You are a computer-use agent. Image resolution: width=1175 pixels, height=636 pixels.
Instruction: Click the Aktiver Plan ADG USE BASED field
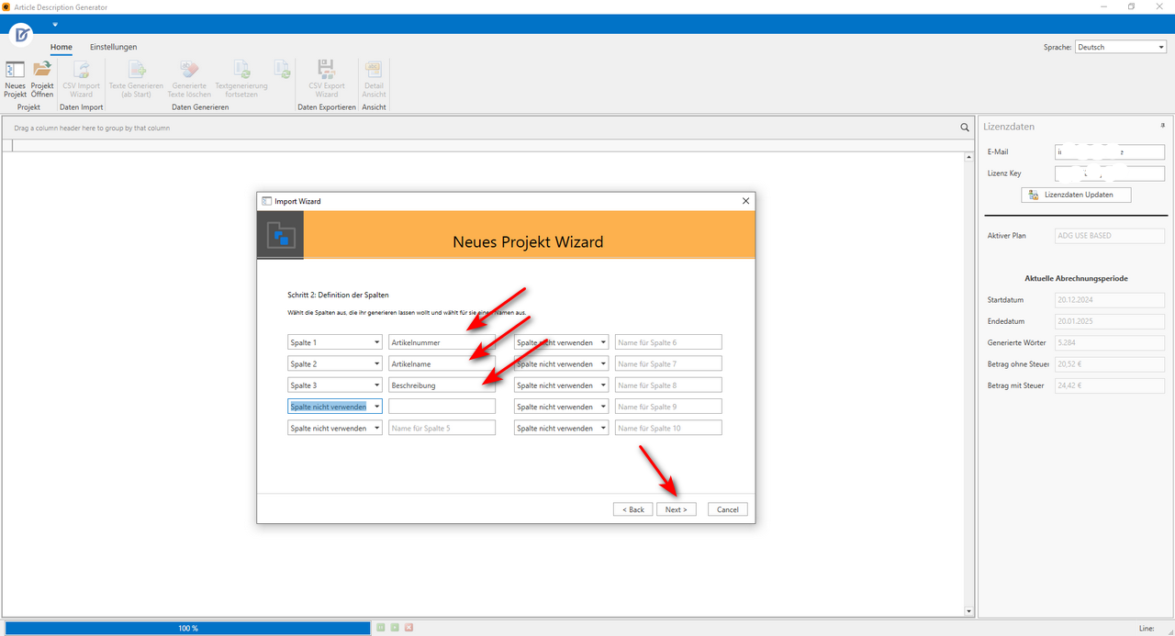pyautogui.click(x=1110, y=236)
